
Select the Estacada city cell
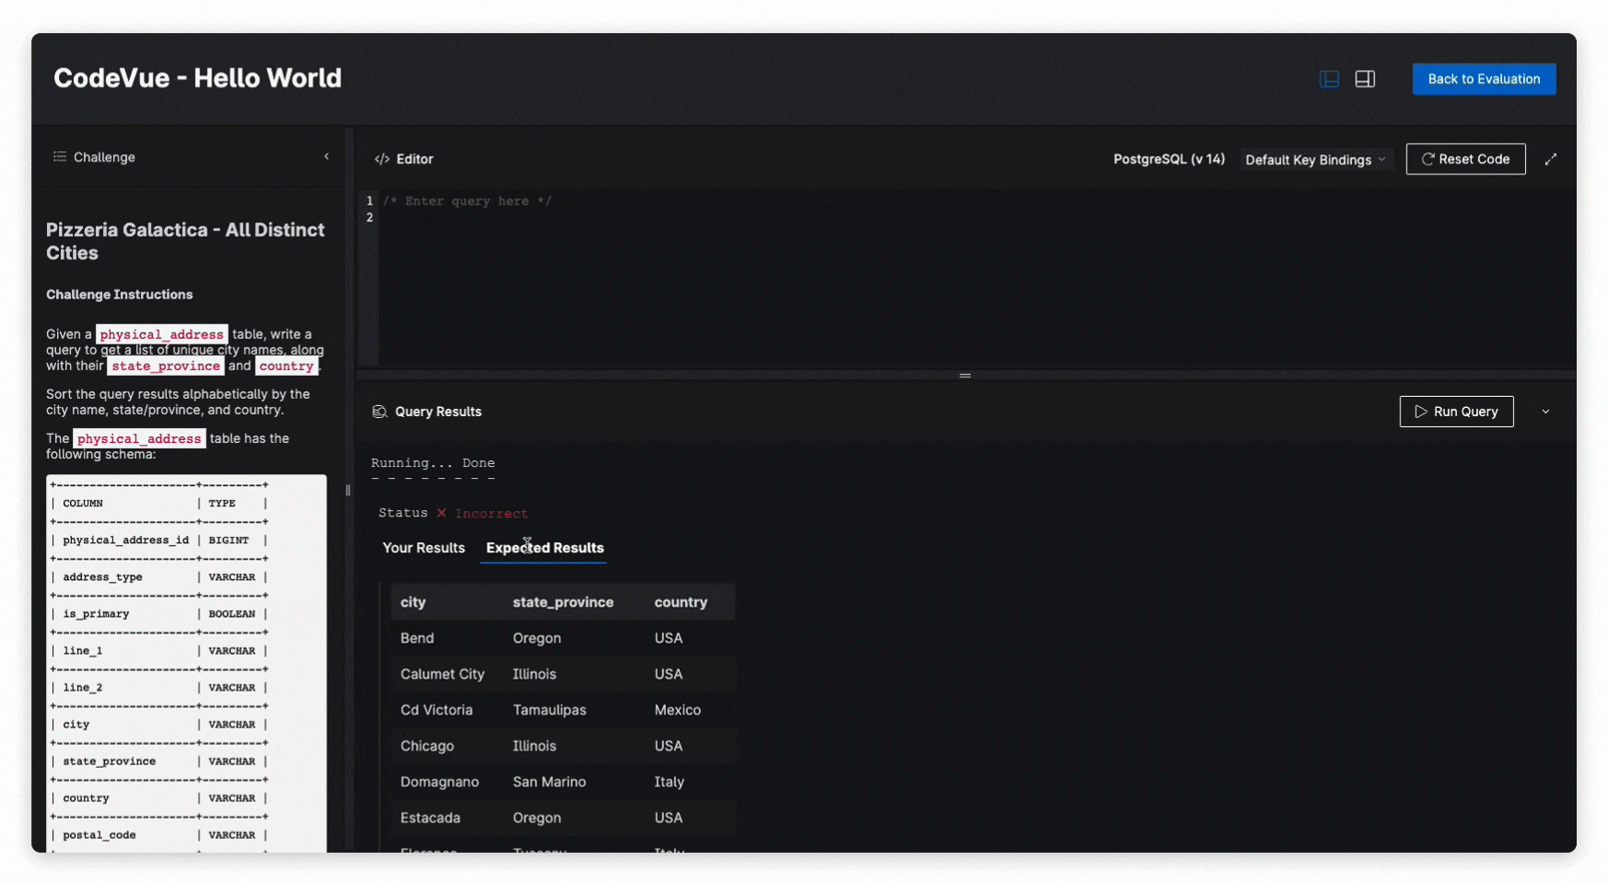click(430, 818)
